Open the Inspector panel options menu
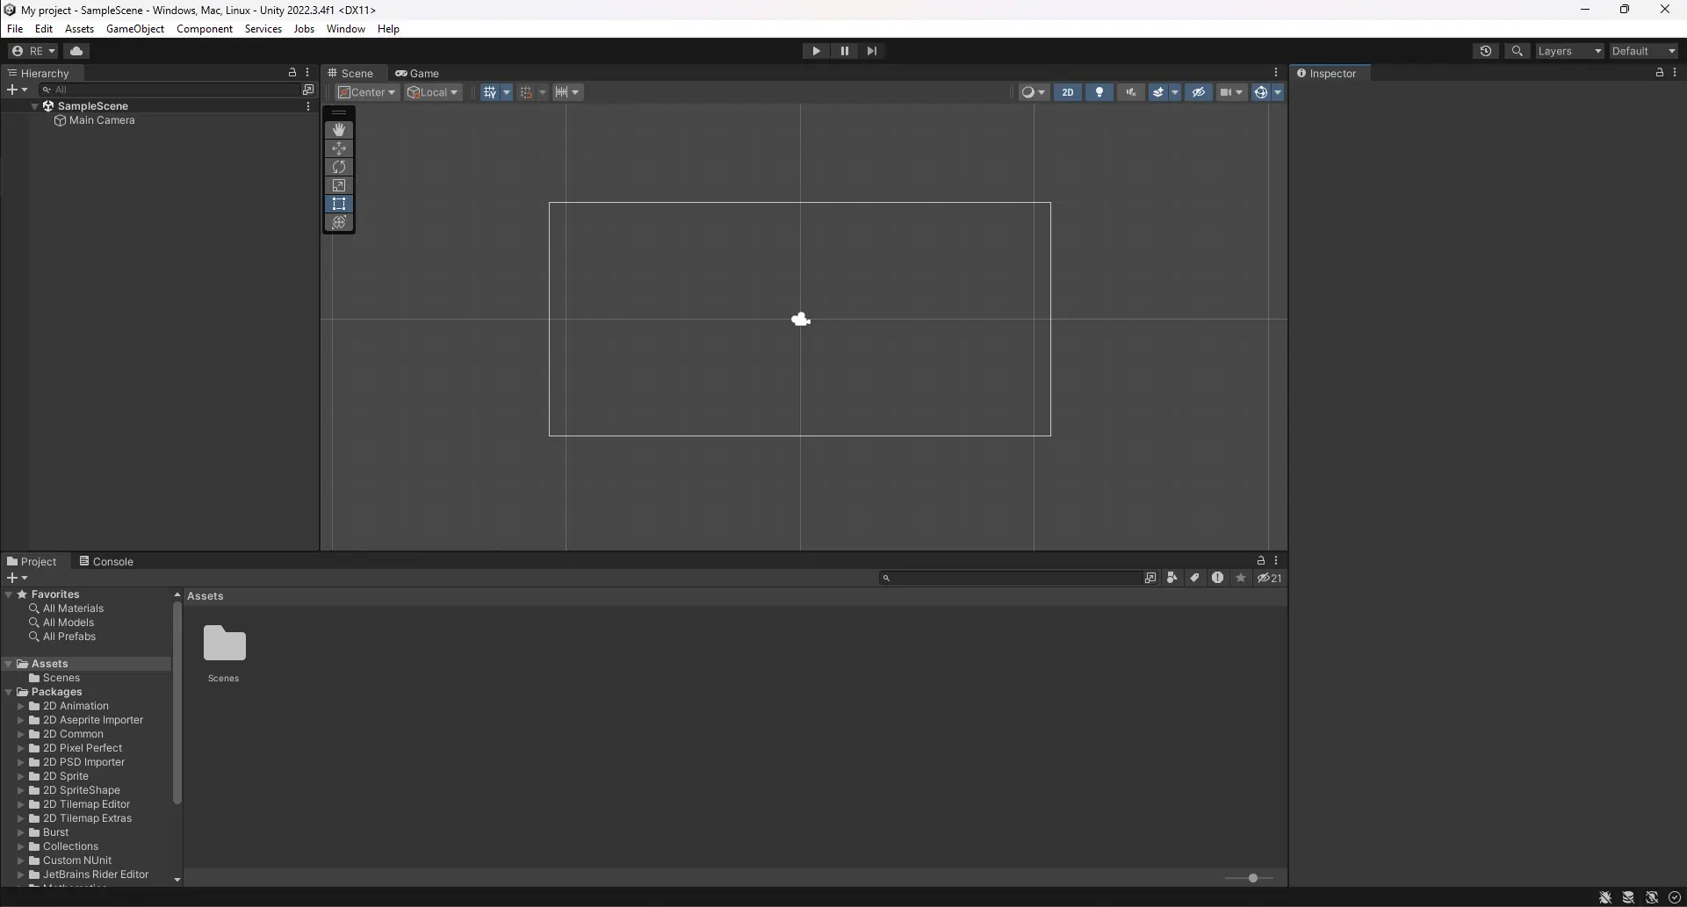This screenshot has height=907, width=1687. (x=1675, y=73)
